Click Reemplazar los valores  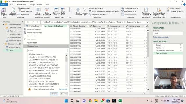coord(98,14)
